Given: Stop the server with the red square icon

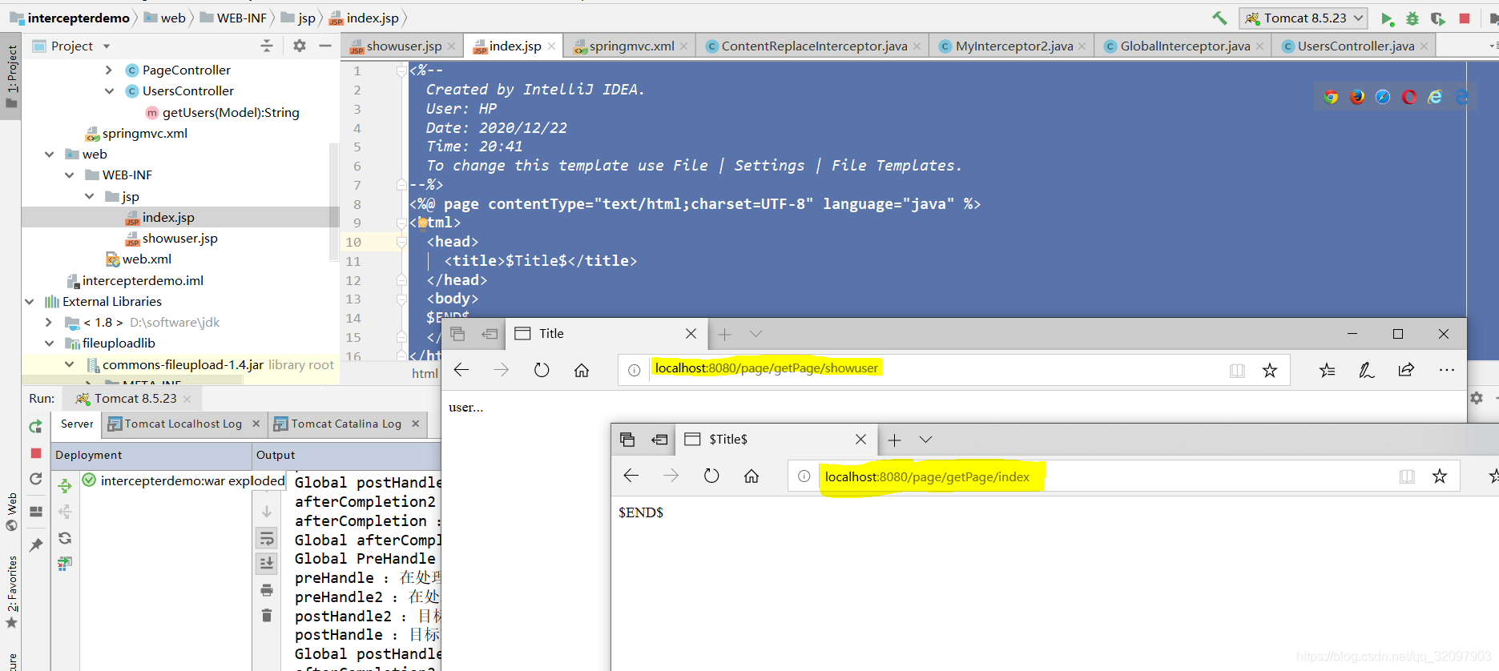Looking at the screenshot, I should [1465, 18].
